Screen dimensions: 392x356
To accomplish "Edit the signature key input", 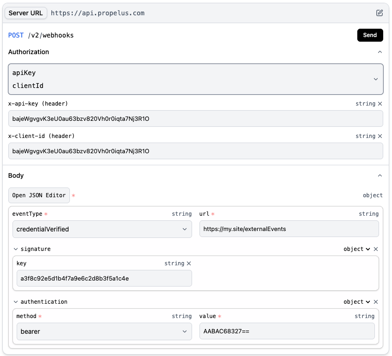I will 104,279.
